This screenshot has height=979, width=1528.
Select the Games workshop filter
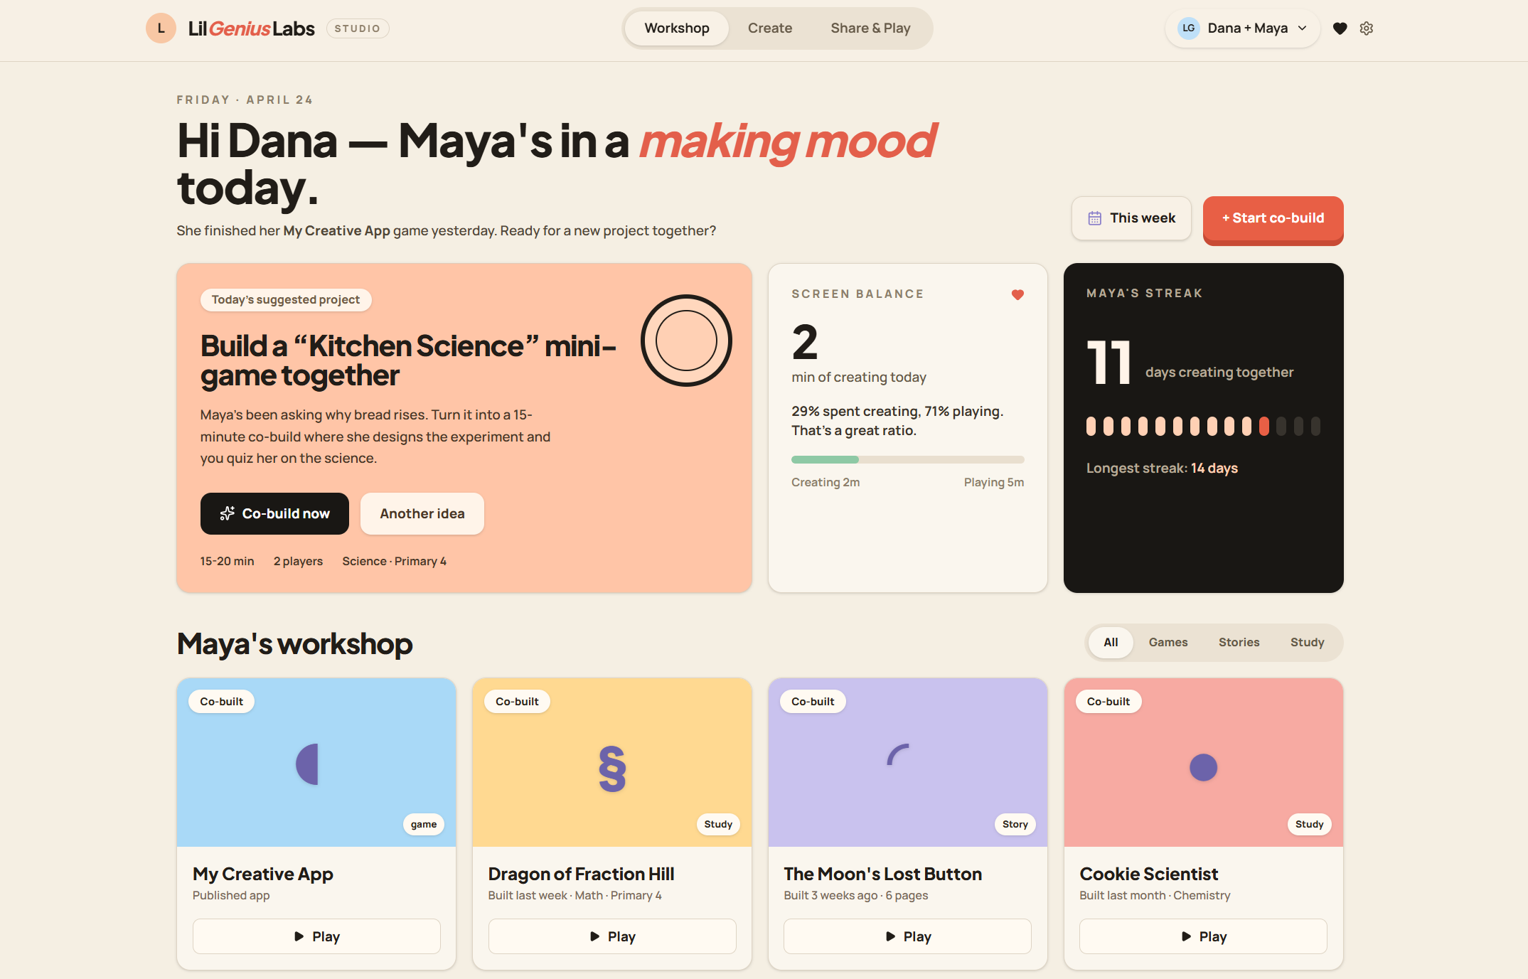[x=1168, y=642]
